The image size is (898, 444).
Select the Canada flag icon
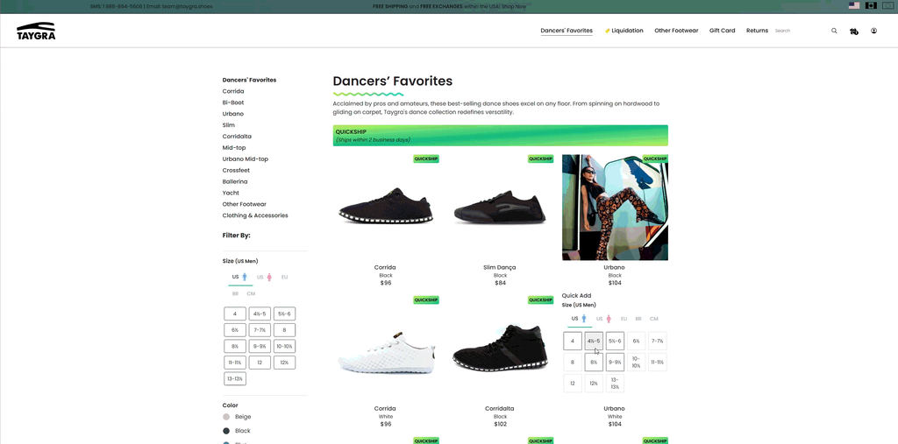tap(871, 6)
